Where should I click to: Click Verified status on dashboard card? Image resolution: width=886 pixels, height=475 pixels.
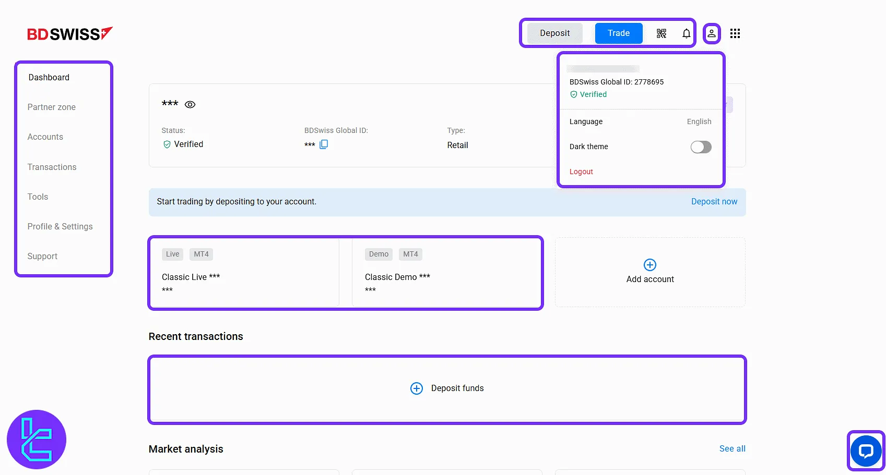tap(183, 144)
